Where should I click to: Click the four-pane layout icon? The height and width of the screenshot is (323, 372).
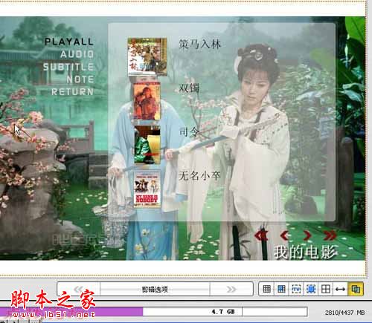(x=325, y=289)
